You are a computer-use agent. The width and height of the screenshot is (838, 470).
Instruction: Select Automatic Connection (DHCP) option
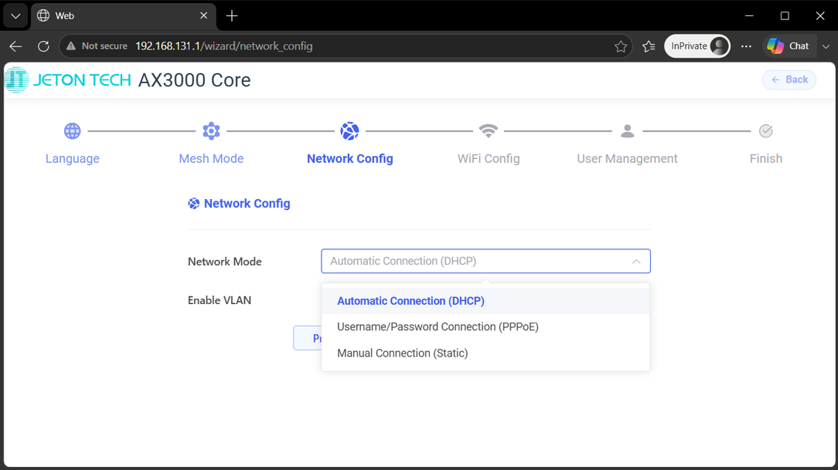485,301
